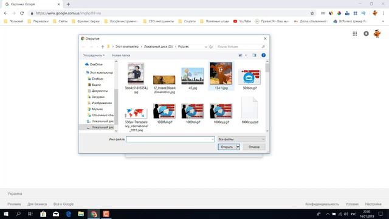Expand the address path history dropdown
389x219 pixels.
[x=205, y=47]
